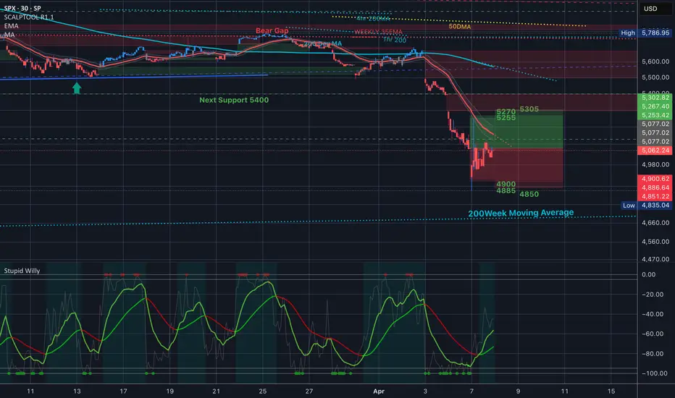675x398 pixels.
Task: Click date 3 on the time axis
Action: [425, 391]
